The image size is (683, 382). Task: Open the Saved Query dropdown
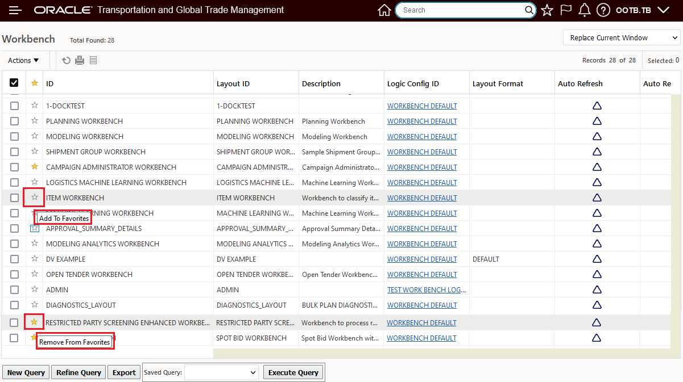[221, 372]
